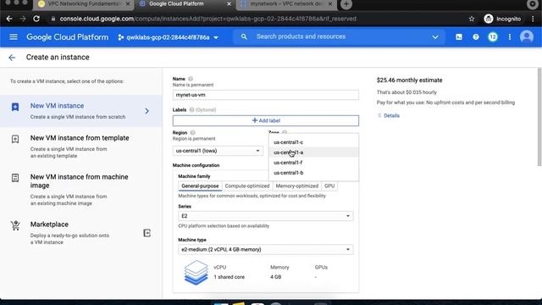
Task: Select the Compute-optimized machine family tab
Action: pos(247,186)
